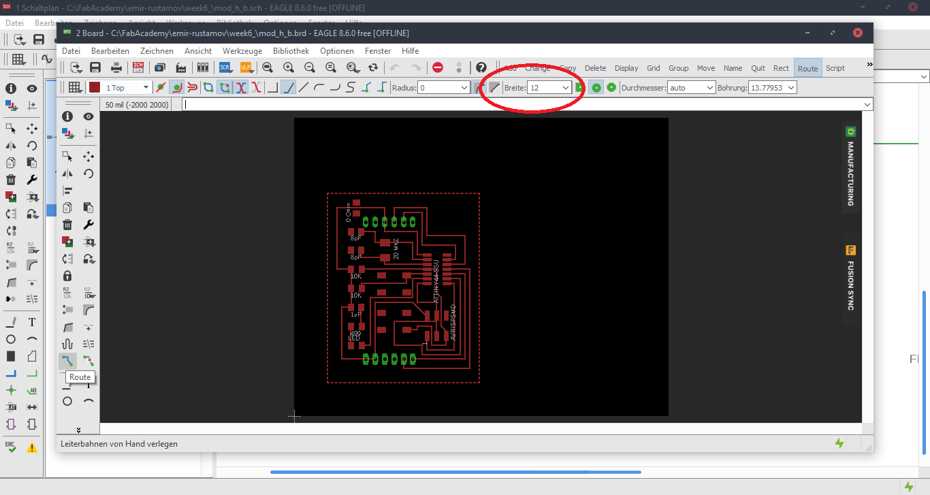The height and width of the screenshot is (495, 930).
Task: Select the round via shape
Action: [x=596, y=87]
